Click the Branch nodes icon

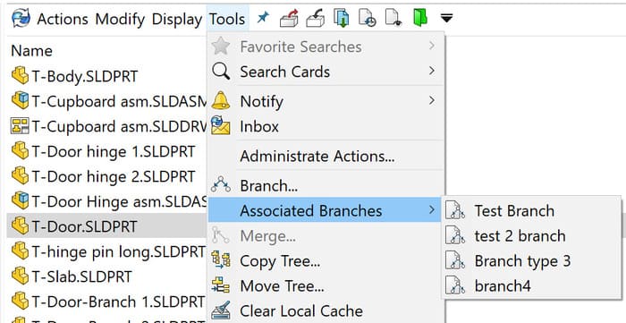pyautogui.click(x=221, y=185)
